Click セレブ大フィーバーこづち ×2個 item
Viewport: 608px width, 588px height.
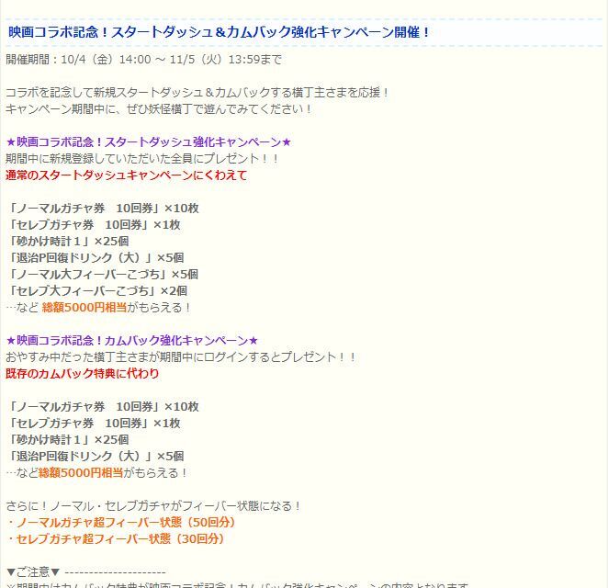point(96,290)
